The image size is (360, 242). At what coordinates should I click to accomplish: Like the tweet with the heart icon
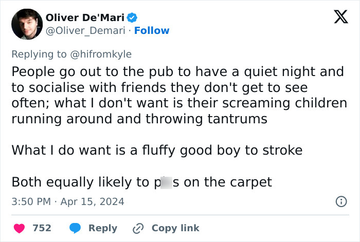[x=19, y=228]
